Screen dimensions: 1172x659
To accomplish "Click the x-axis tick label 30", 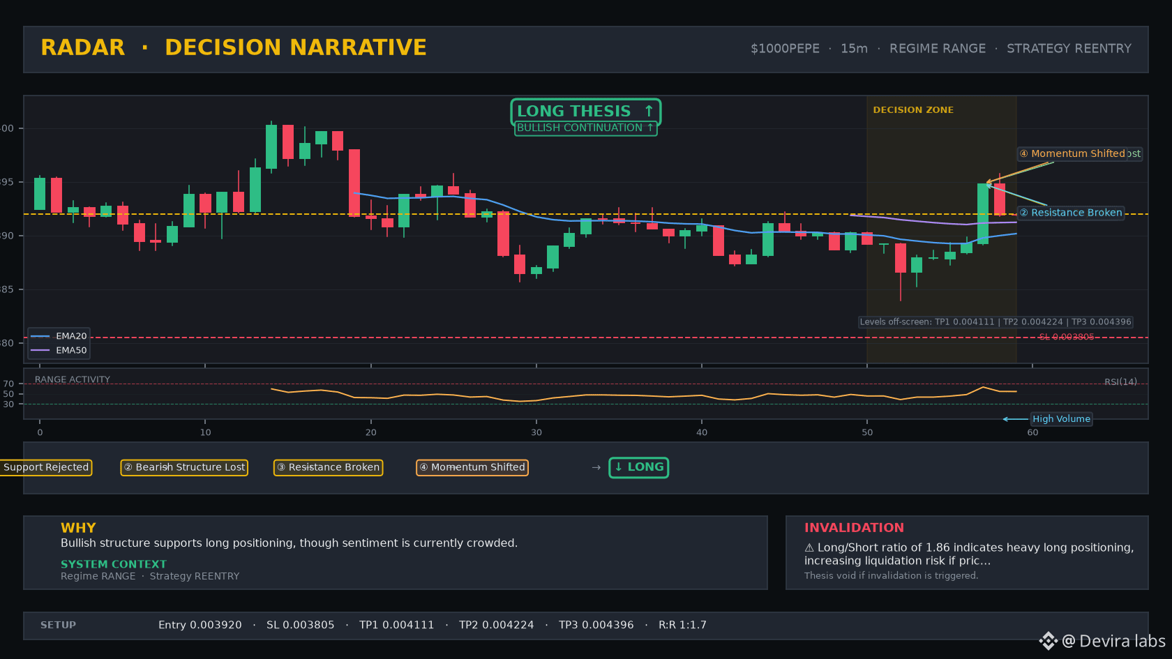I will (536, 432).
